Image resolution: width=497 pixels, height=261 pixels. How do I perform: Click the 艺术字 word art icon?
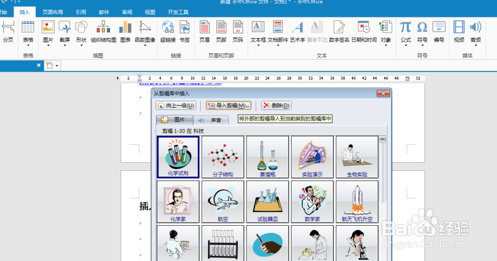pyautogui.click(x=297, y=32)
